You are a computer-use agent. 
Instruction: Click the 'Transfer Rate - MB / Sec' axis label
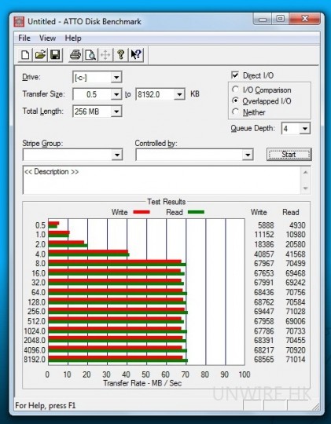tap(142, 383)
